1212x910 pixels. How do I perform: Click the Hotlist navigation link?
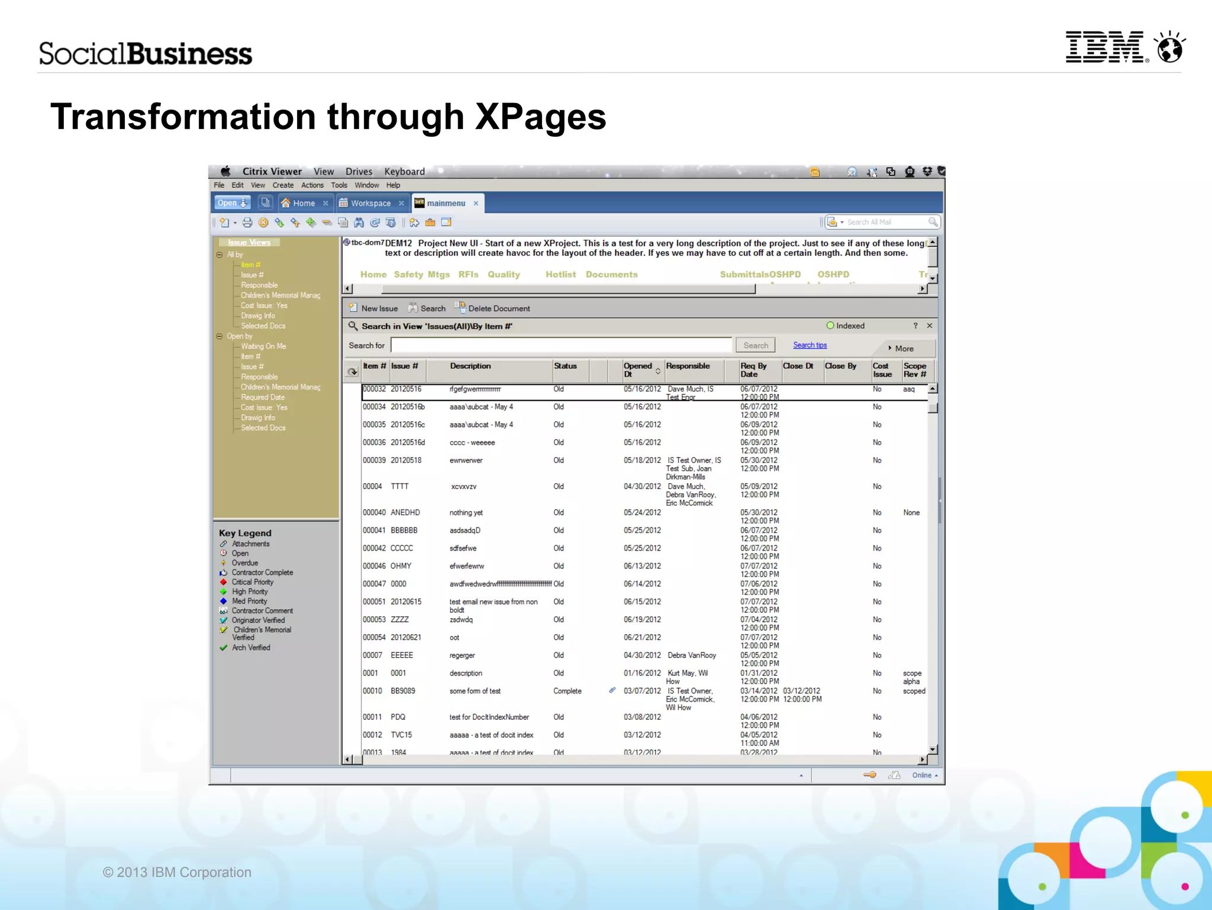[560, 275]
